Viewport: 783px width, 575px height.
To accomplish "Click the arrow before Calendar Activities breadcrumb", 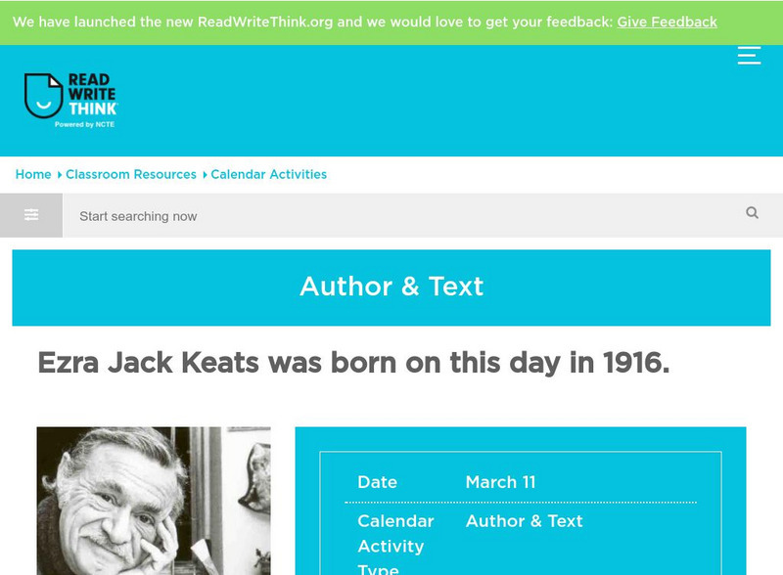I will 205,175.
